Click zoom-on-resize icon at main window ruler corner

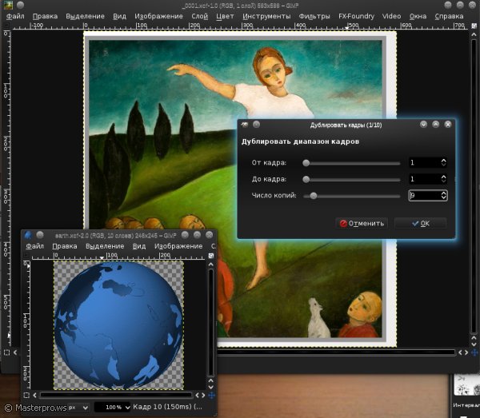tap(474, 26)
